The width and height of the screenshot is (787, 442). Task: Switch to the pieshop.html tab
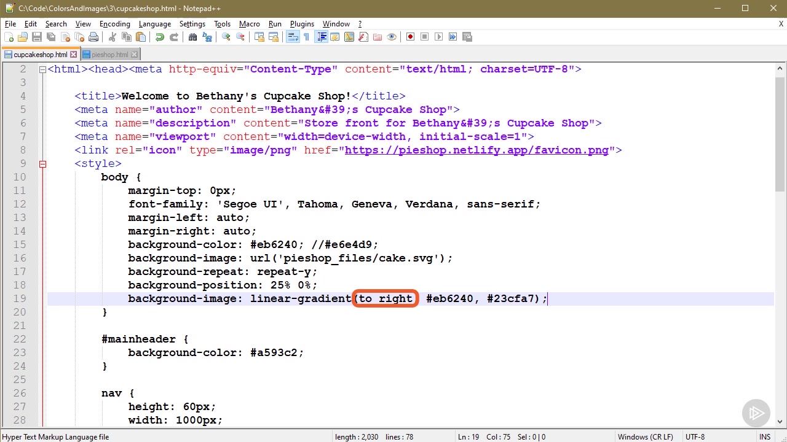pyautogui.click(x=109, y=55)
